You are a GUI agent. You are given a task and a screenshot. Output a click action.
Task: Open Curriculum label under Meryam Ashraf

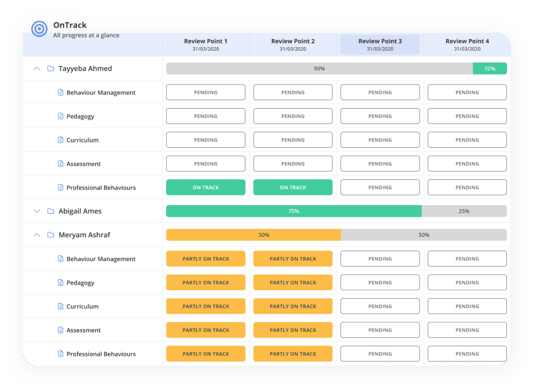tap(82, 306)
